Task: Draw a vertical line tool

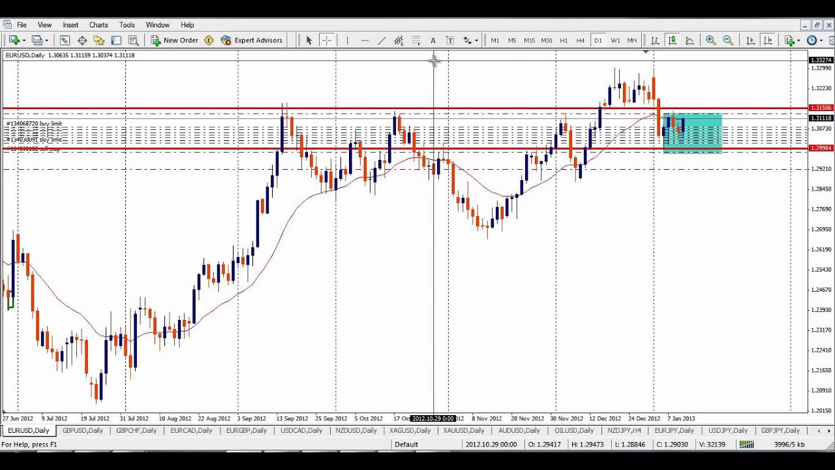Action: click(347, 40)
